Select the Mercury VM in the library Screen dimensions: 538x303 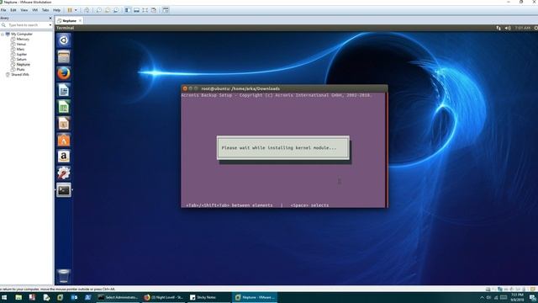(23, 40)
